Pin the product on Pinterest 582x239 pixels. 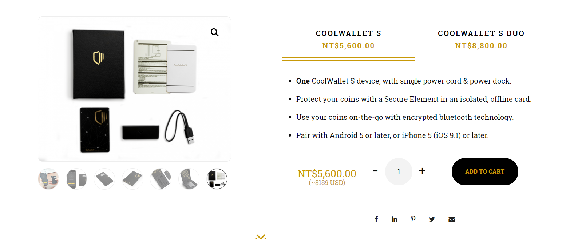pos(413,219)
